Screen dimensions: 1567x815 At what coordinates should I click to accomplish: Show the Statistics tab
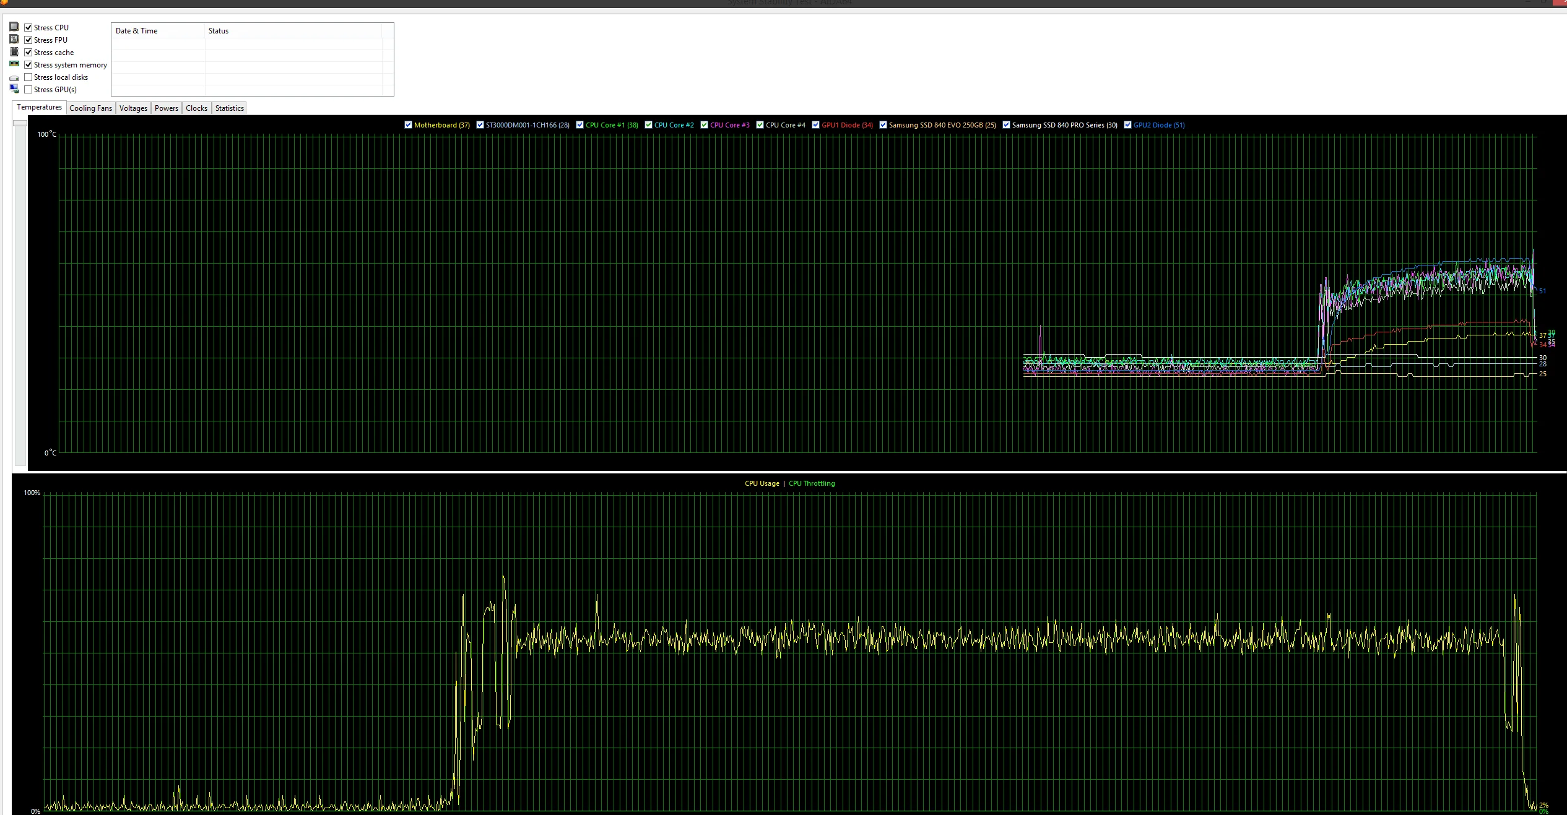click(x=229, y=108)
